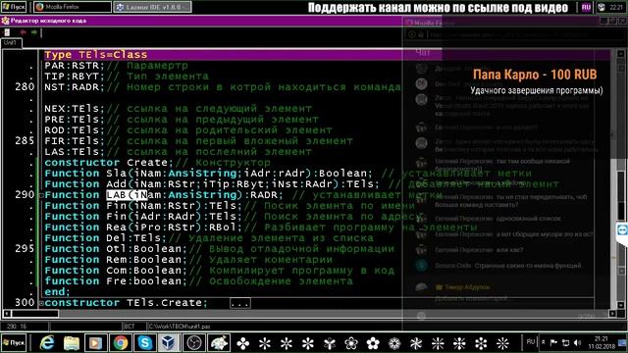The width and height of the screenshot is (628, 353).
Task: Click 'Function Com:Boolean;' line
Action: click(116, 271)
